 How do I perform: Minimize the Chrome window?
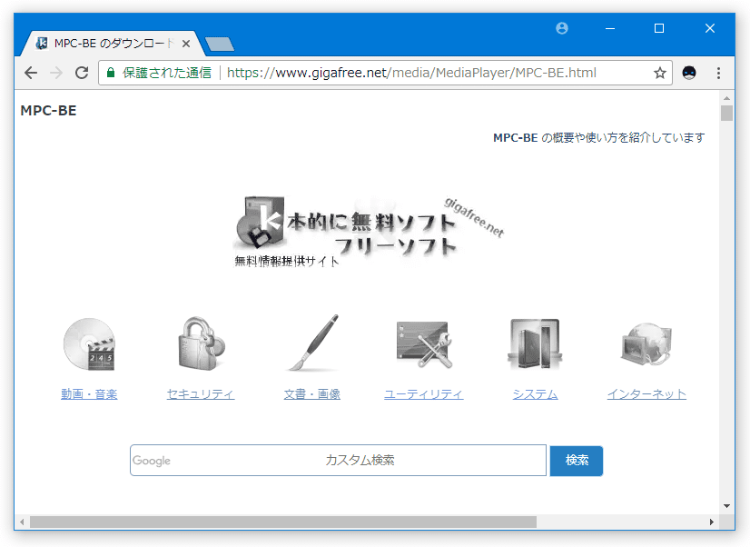coord(610,28)
